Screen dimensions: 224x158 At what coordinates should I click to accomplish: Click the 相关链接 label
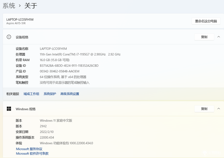[13, 94]
